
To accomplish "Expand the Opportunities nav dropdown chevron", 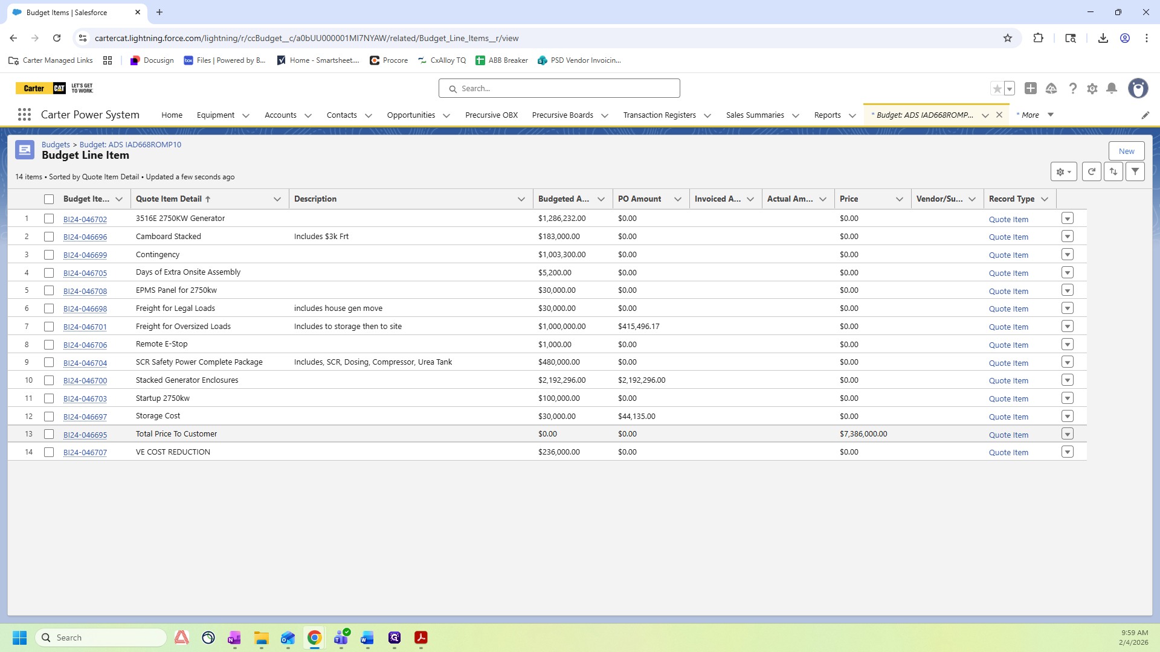I will click(446, 115).
